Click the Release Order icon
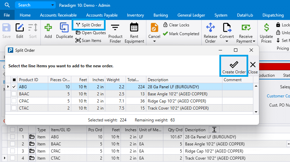The image size is (290, 162). (211, 27)
